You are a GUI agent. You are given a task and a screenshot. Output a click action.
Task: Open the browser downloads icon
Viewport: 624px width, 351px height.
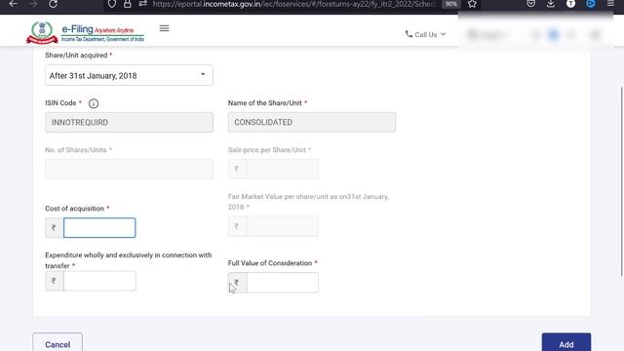coord(551,4)
